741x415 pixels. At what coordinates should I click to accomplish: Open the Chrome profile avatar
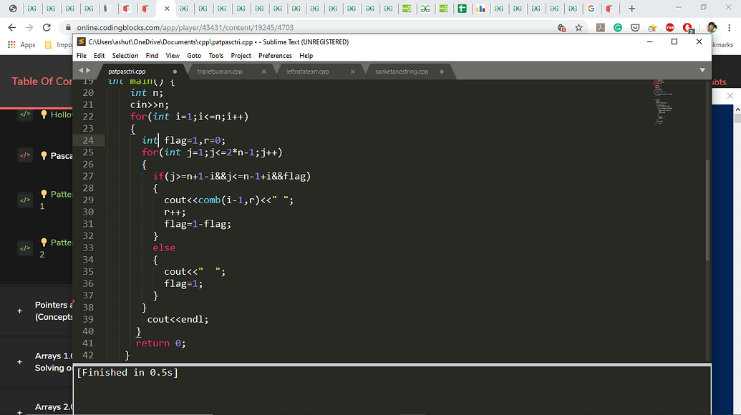click(x=711, y=27)
